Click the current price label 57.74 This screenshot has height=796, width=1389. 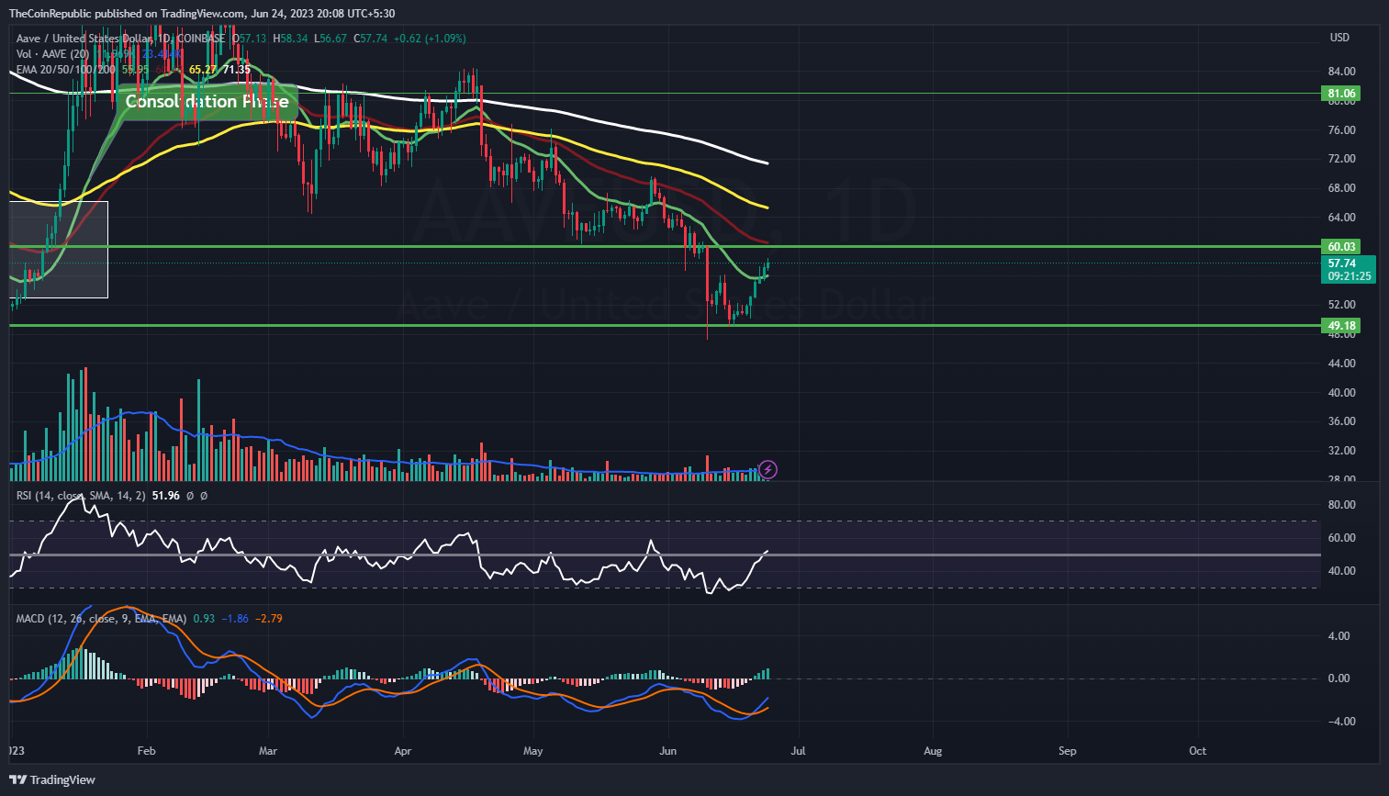click(1341, 263)
